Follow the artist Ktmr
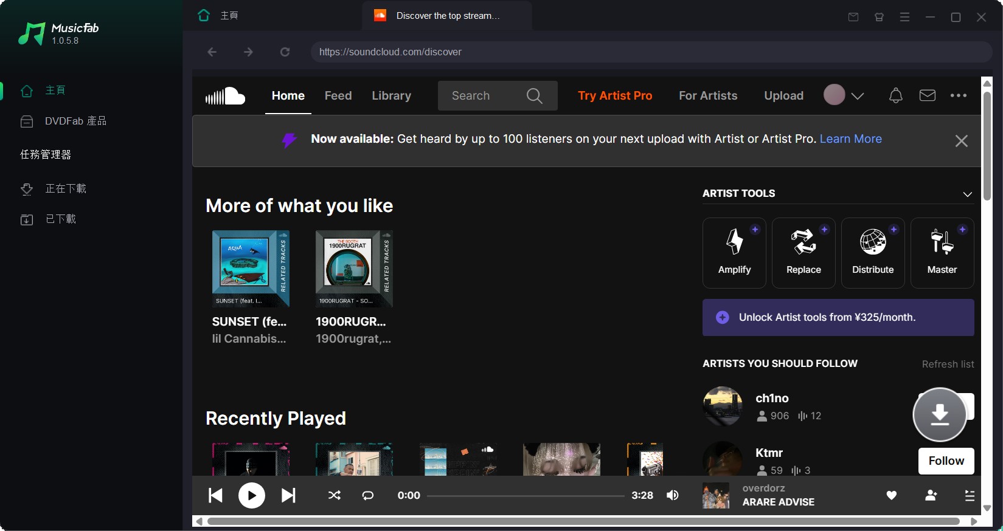This screenshot has height=531, width=1003. pyautogui.click(x=946, y=461)
